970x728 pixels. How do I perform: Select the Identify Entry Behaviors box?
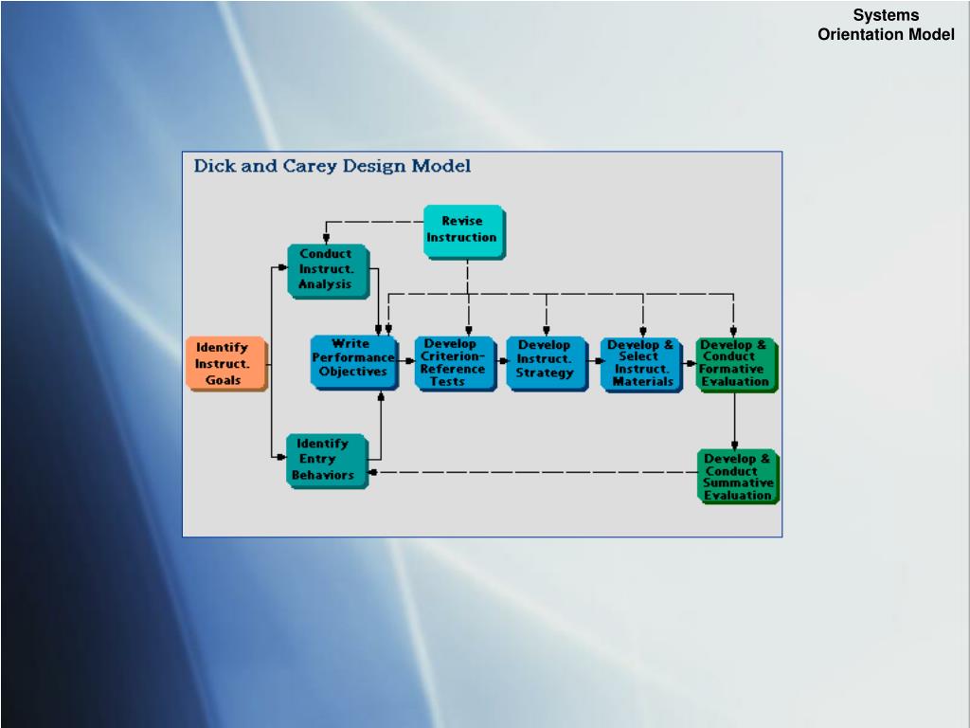[x=328, y=462]
